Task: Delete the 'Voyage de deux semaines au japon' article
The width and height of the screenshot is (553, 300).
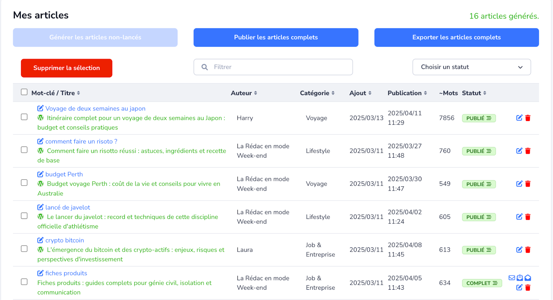Action: click(x=528, y=118)
